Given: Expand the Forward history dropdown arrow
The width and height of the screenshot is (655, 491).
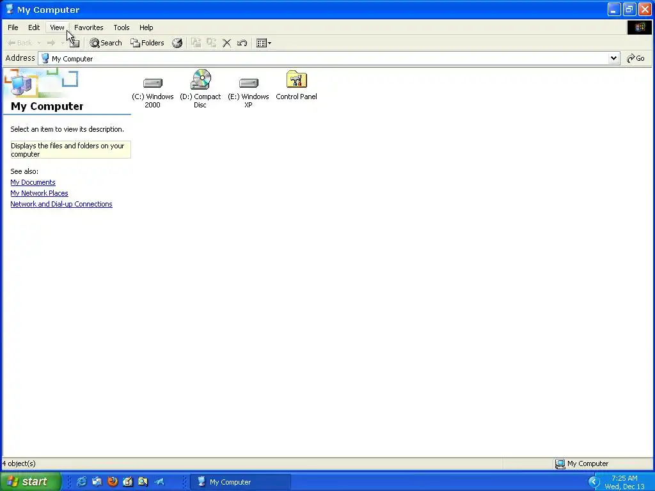Looking at the screenshot, I should (x=62, y=43).
